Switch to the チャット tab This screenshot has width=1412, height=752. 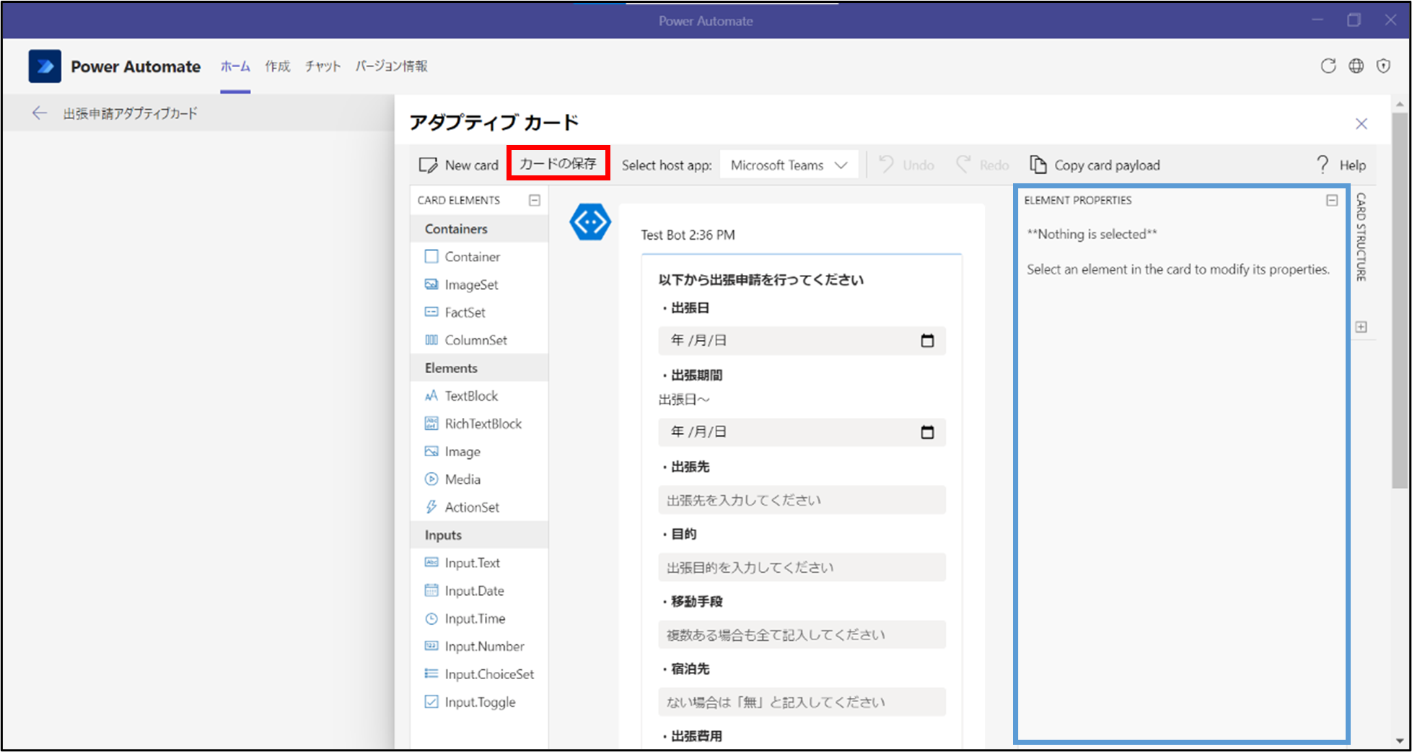coord(323,66)
